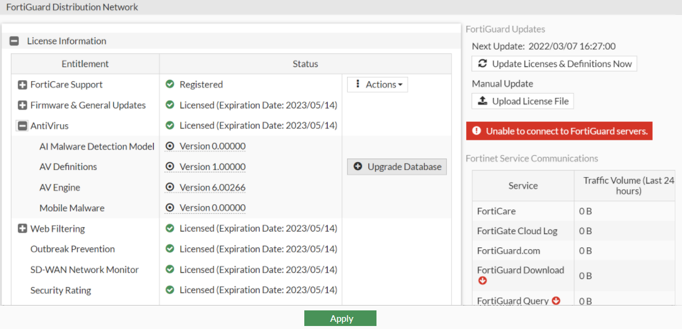682x329 pixels.
Task: Click AI Malware Detection Model version icon
Action: [170, 146]
